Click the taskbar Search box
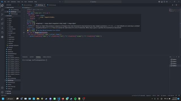This screenshot has width=181, height=101. pyautogui.click(x=10, y=99)
